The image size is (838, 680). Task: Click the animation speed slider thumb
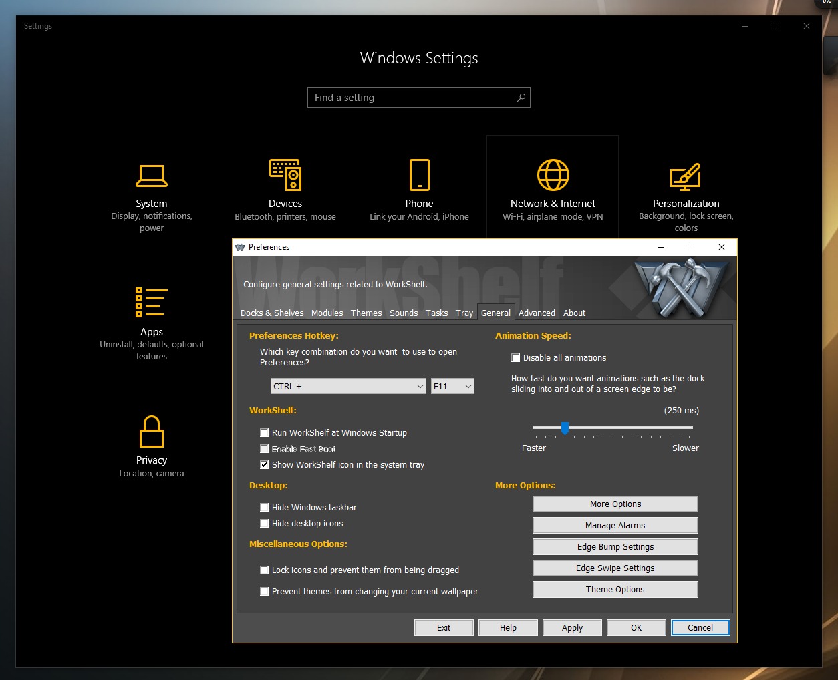coord(565,428)
